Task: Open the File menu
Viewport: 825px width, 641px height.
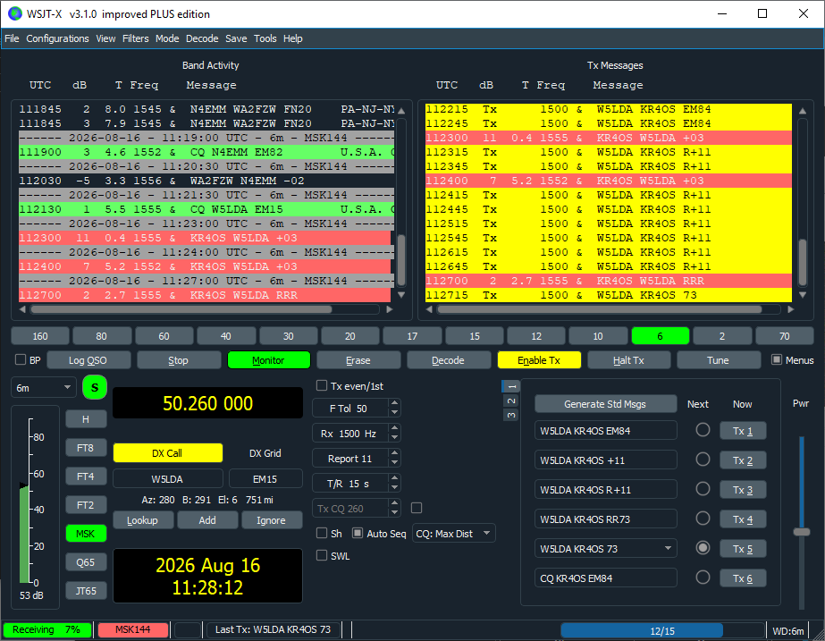Action: [x=12, y=38]
